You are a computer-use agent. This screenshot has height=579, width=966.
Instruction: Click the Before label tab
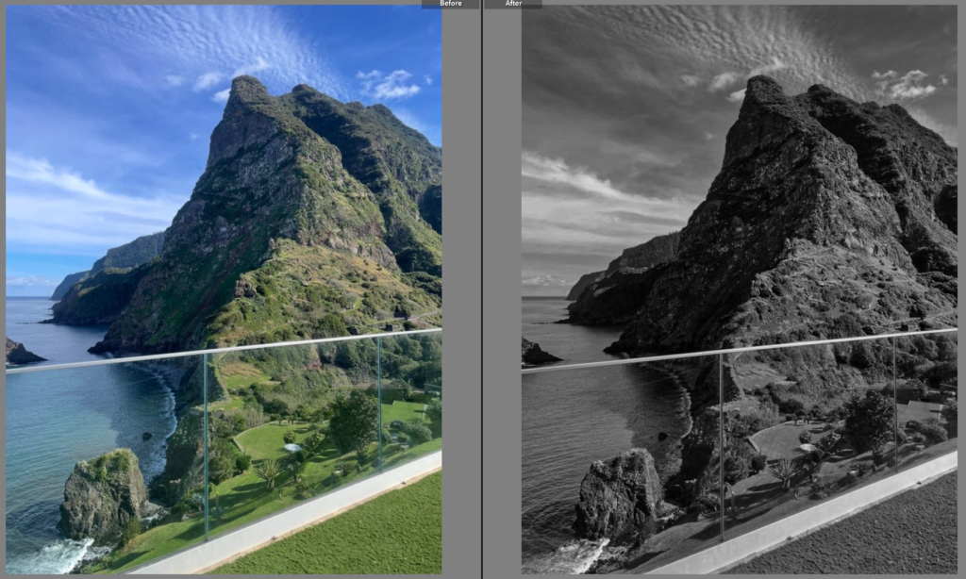[x=450, y=4]
